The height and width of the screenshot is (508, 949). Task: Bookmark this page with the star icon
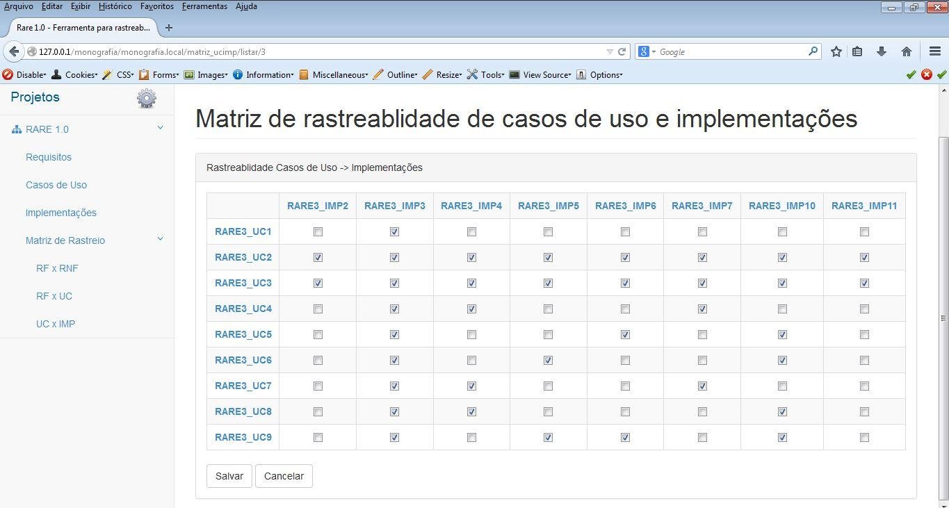point(836,51)
